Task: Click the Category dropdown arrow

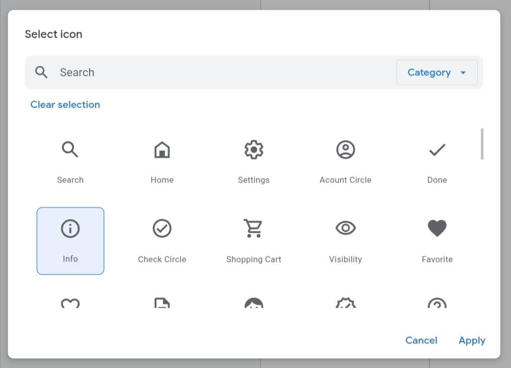Action: [463, 73]
